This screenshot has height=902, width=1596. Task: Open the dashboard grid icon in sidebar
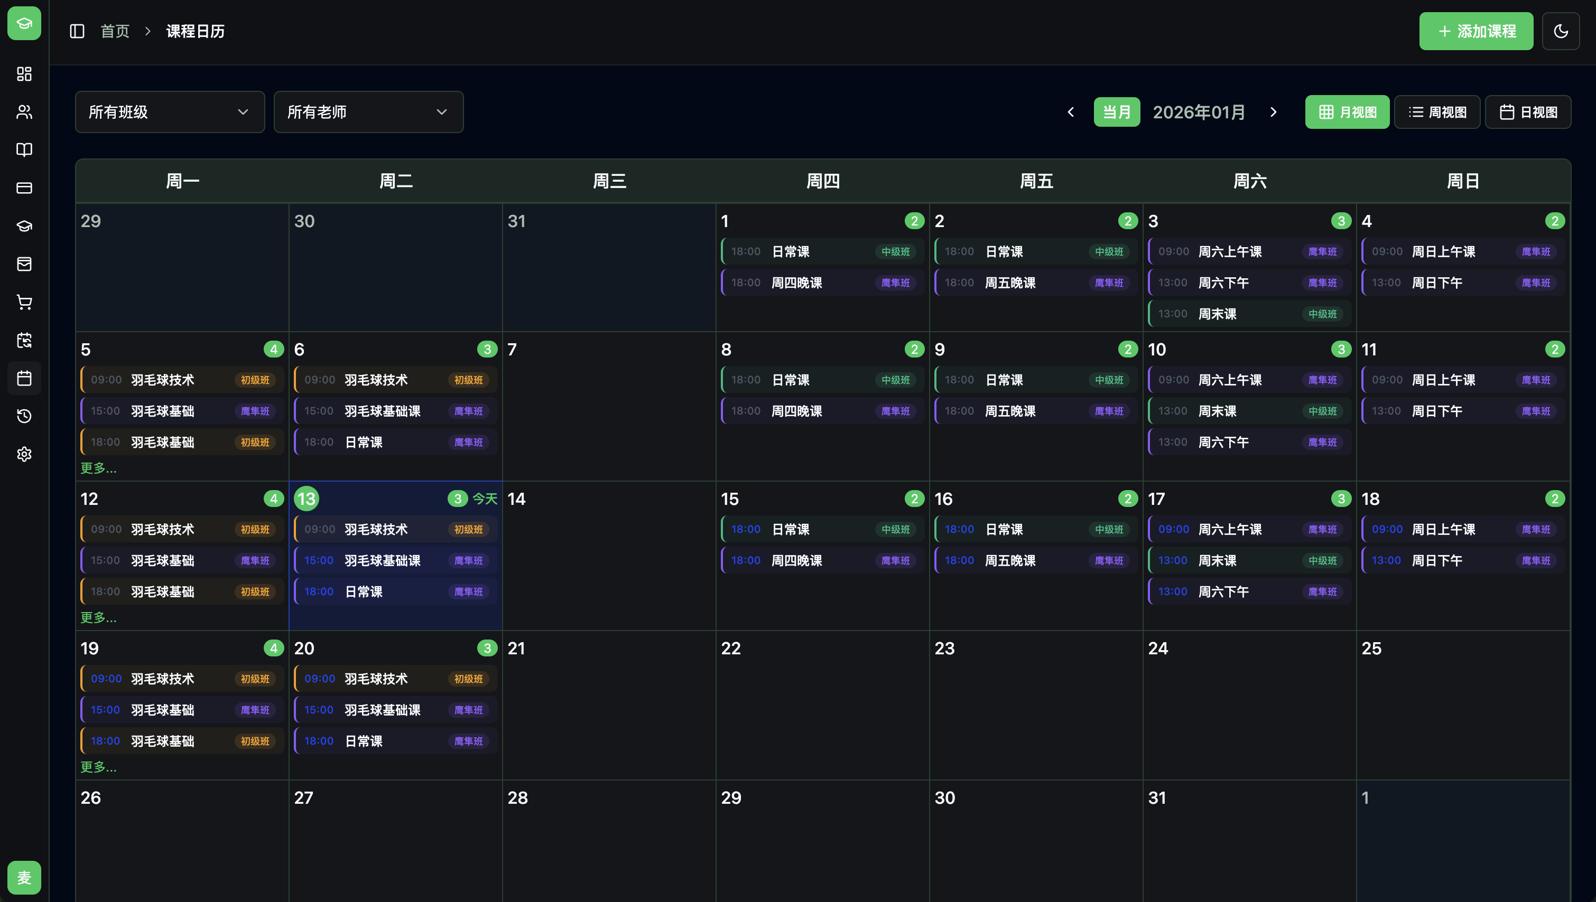point(24,74)
